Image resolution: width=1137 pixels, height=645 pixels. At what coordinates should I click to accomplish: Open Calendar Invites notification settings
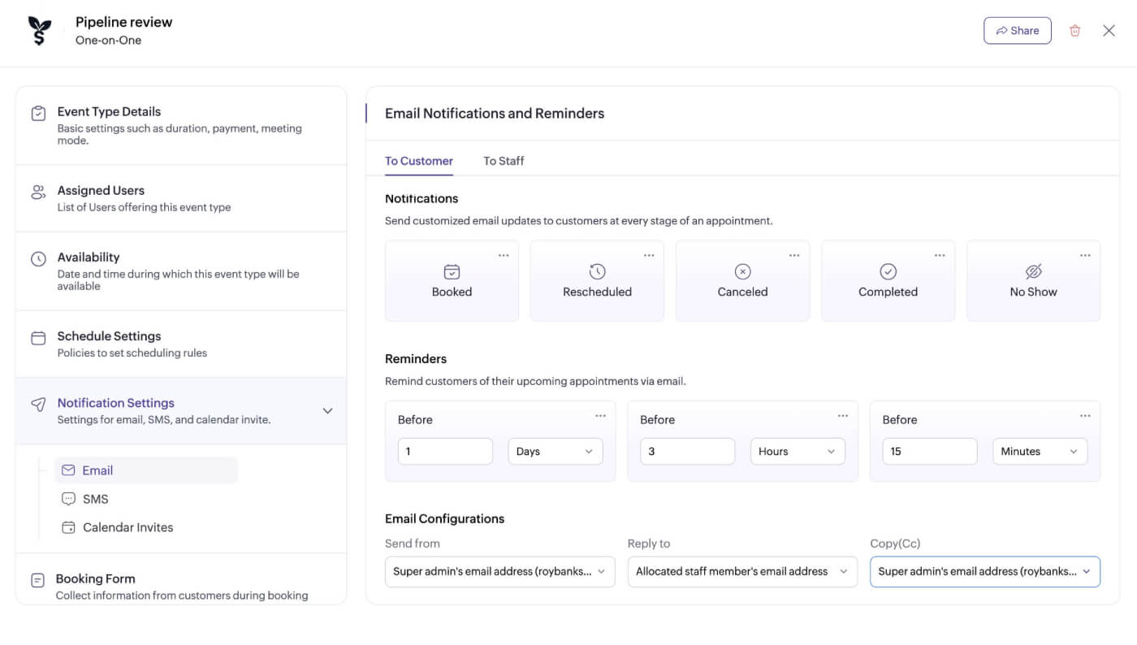tap(127, 526)
